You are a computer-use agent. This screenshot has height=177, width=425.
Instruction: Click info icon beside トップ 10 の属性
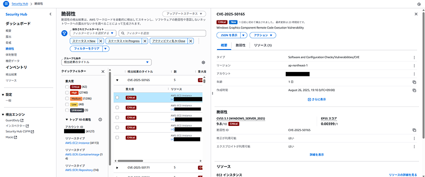(100, 120)
